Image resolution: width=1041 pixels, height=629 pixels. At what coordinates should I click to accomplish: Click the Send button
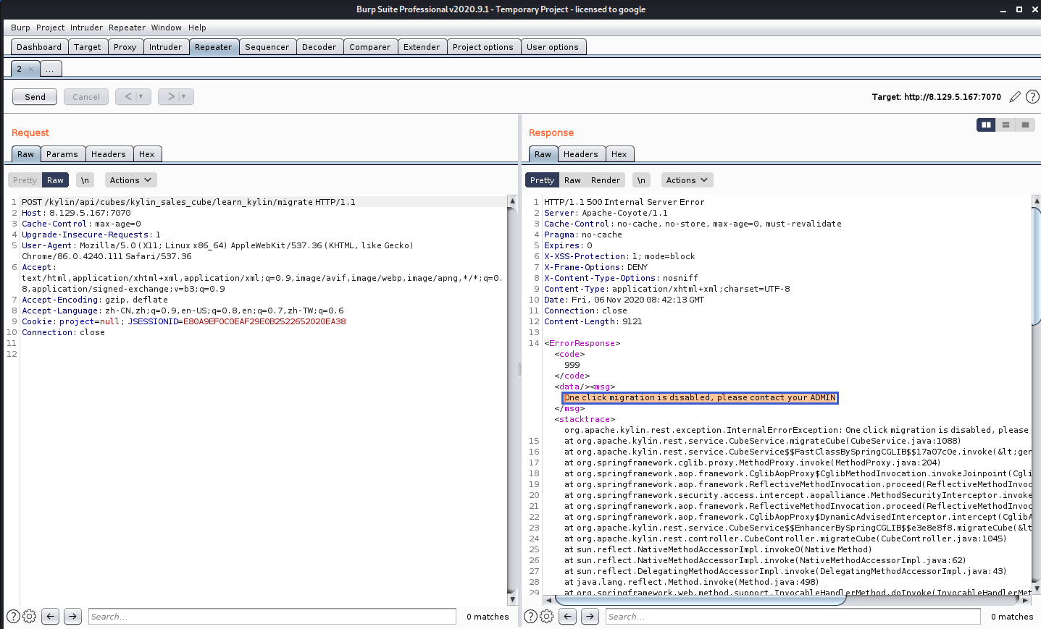tap(35, 97)
